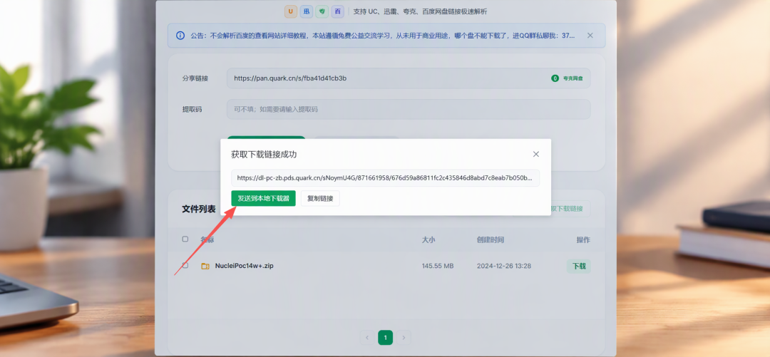
Task: Select the generated download URL field
Action: pyautogui.click(x=386, y=177)
